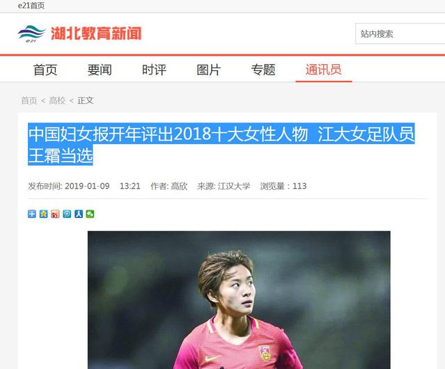
Task: Follow the 高校 breadcrumb link
Action: click(x=57, y=100)
